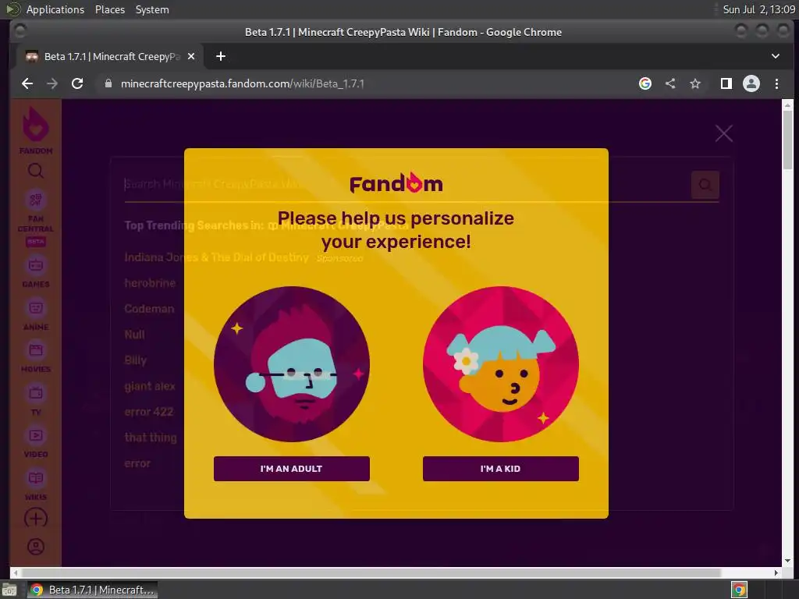Open Chrome three-dot menu
799x599 pixels.
point(776,83)
